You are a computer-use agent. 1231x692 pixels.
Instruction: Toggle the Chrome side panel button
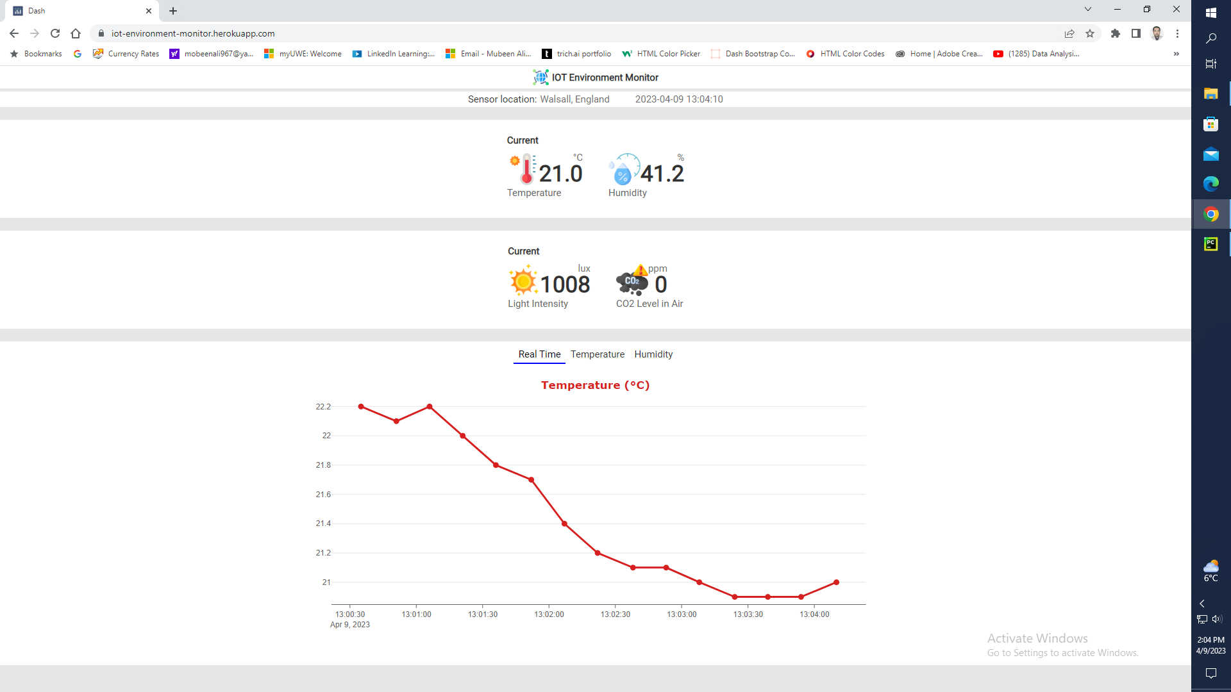(1136, 33)
